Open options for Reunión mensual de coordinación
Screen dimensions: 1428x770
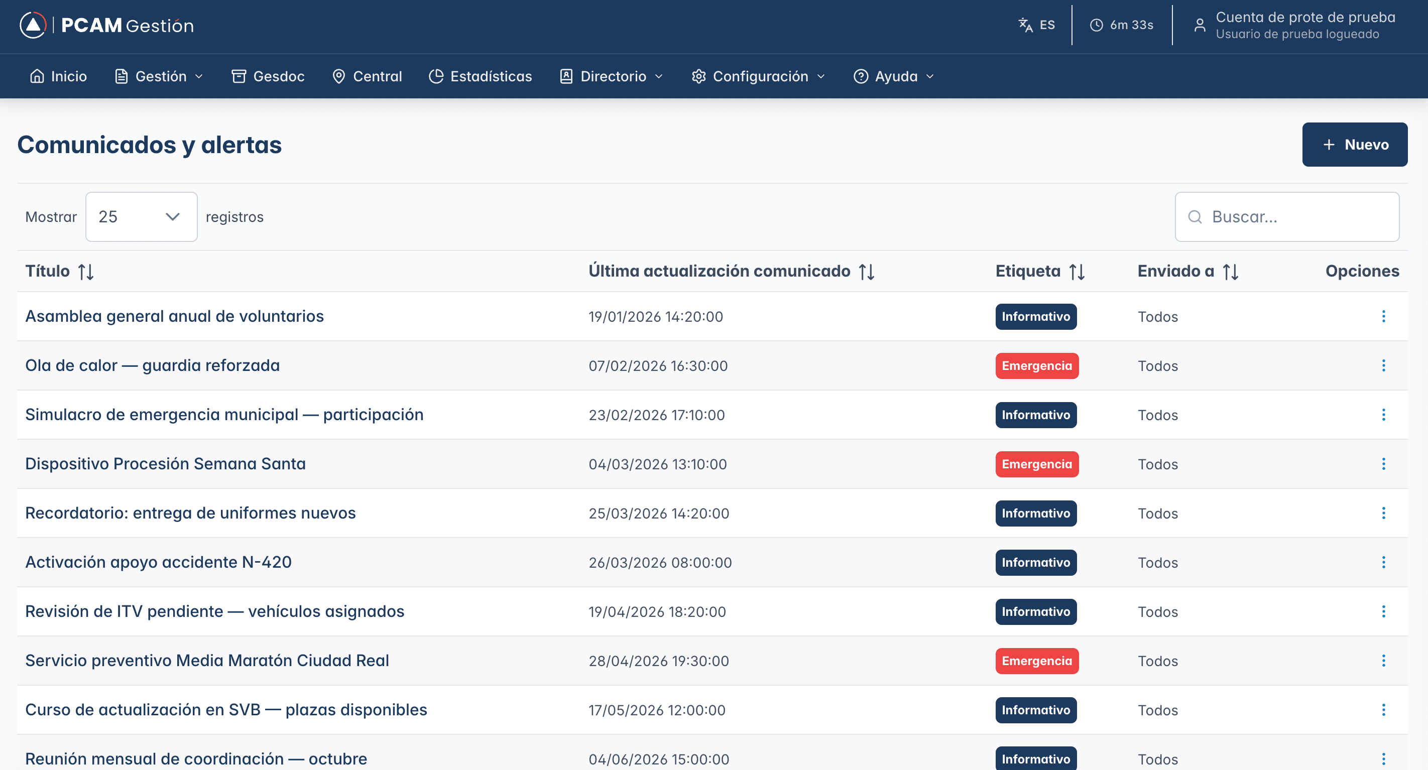(1383, 759)
